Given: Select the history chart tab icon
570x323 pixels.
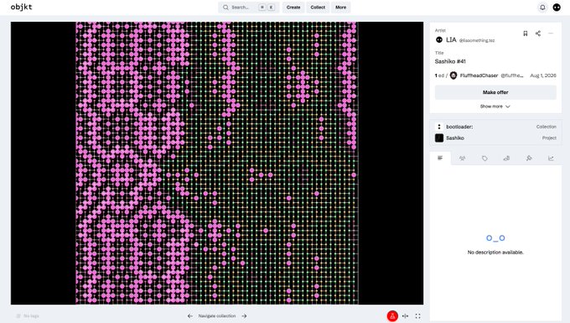Looking at the screenshot, I should (x=551, y=159).
